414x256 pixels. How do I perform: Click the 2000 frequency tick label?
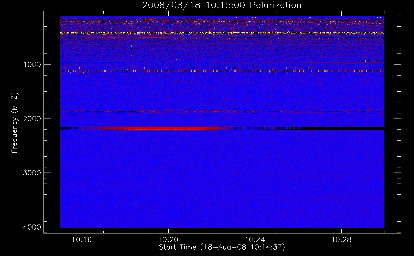pos(32,119)
